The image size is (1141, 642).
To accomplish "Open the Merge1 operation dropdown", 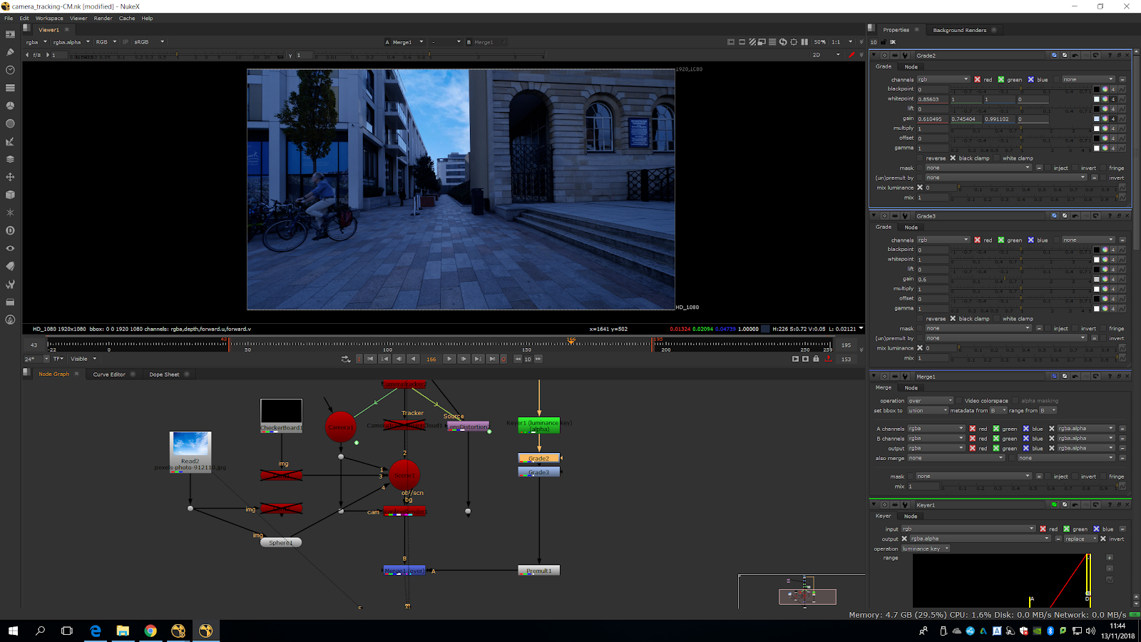I will click(930, 401).
